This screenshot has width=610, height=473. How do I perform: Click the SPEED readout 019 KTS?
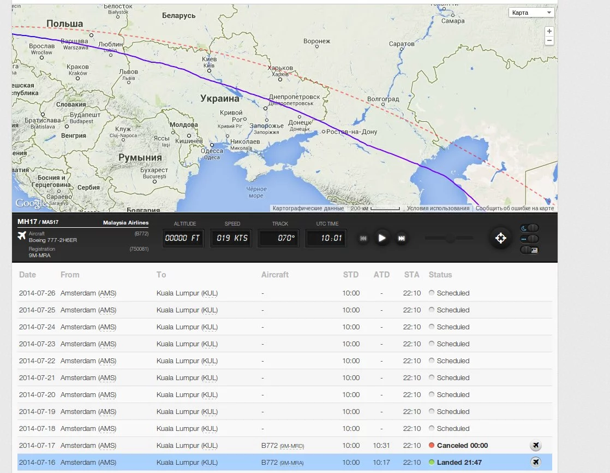click(x=232, y=238)
